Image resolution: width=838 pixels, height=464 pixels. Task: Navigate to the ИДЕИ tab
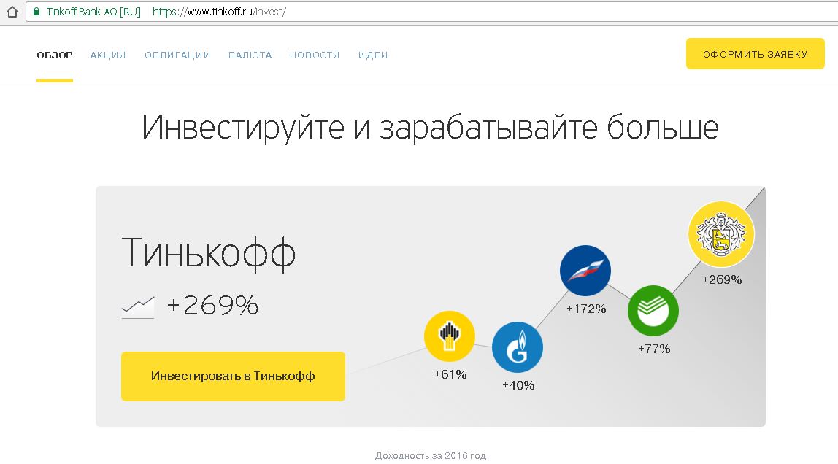[373, 55]
